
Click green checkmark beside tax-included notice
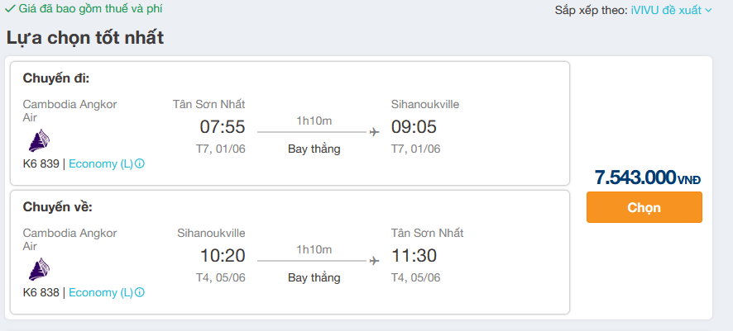coord(10,9)
